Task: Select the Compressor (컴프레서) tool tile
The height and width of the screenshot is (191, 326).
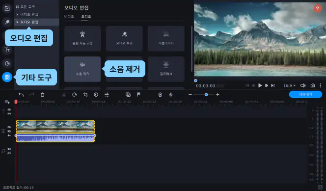Action: 166,69
